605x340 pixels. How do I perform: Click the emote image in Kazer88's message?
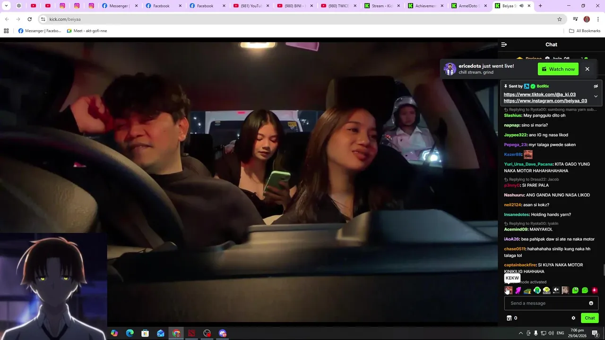click(528, 154)
